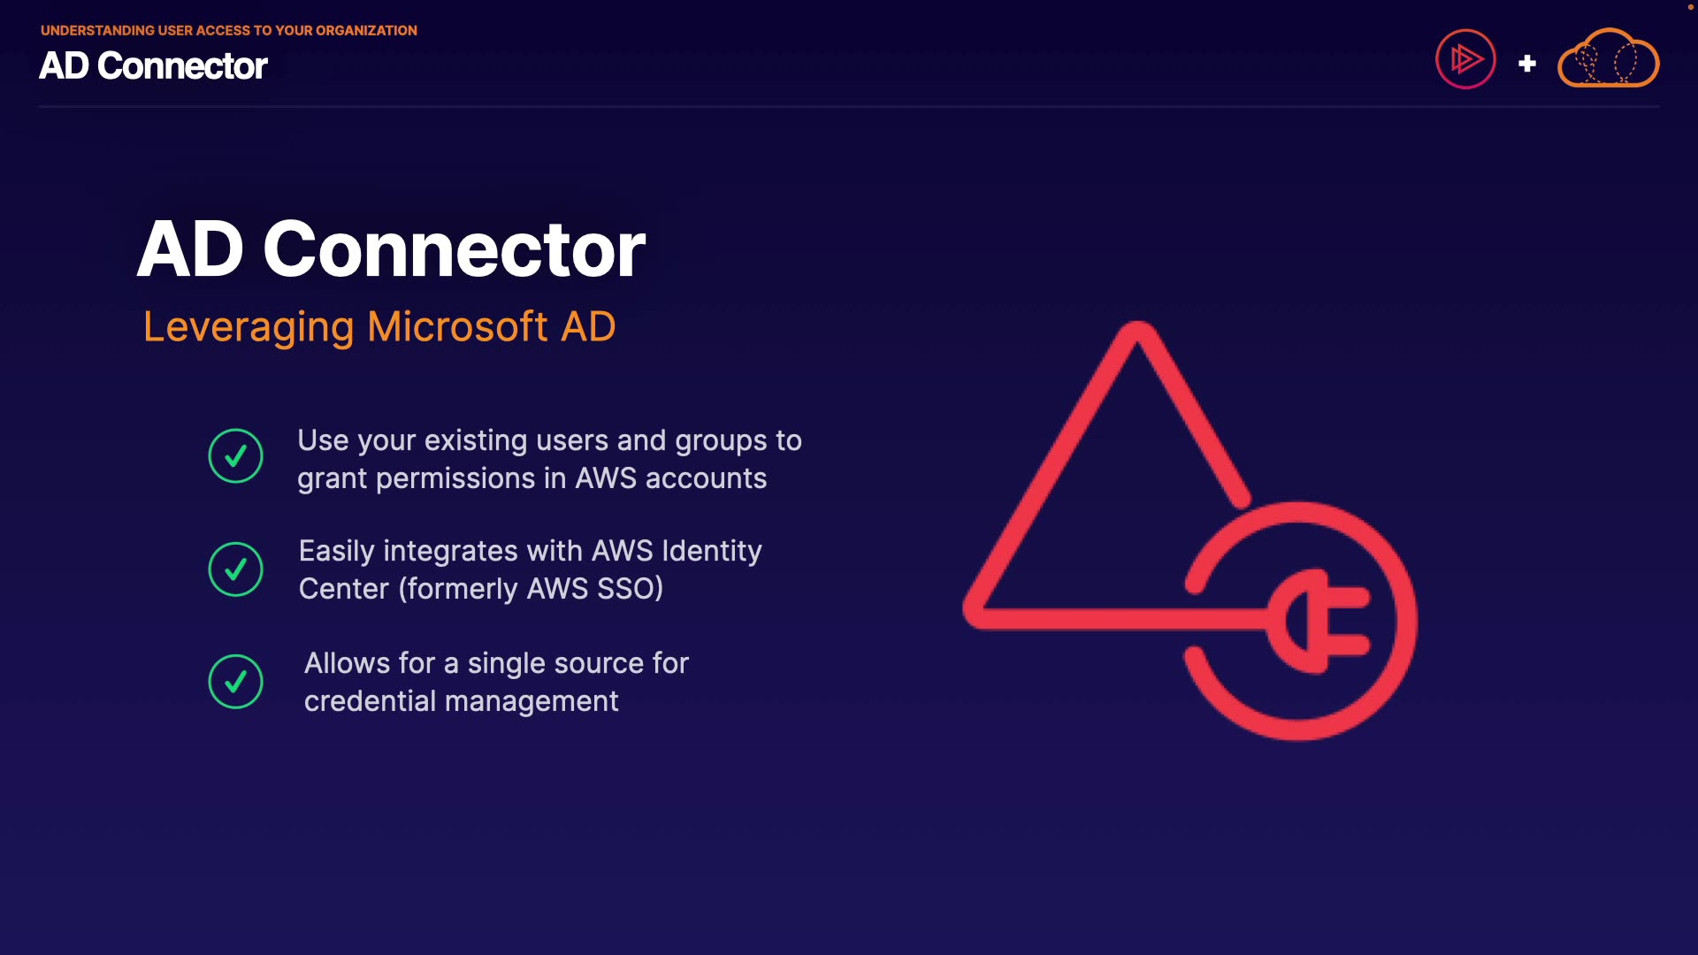Click the 'Easily integrates with AWS Identity' line
This screenshot has width=1698, height=955.
click(x=530, y=551)
